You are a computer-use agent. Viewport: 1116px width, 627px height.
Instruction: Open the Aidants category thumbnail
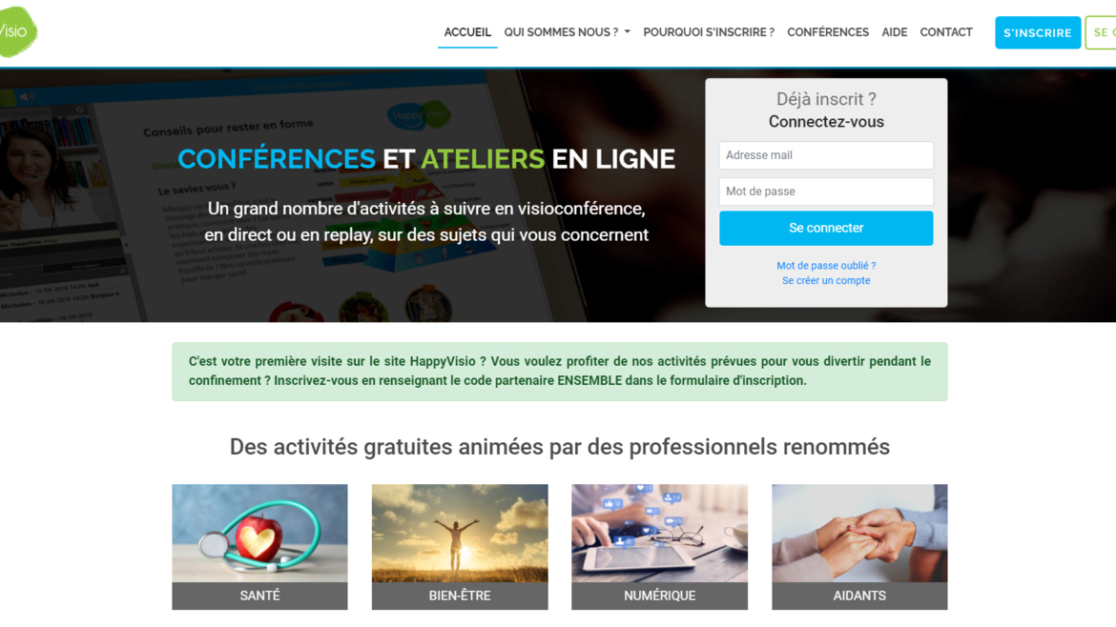click(x=859, y=547)
